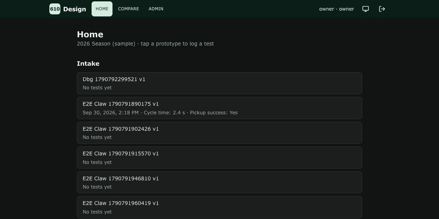Go to the ADMIN tab

point(156,9)
